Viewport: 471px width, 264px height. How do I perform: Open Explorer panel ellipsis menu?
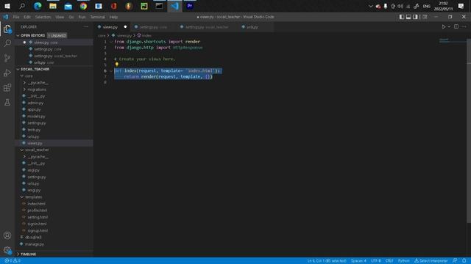click(86, 26)
